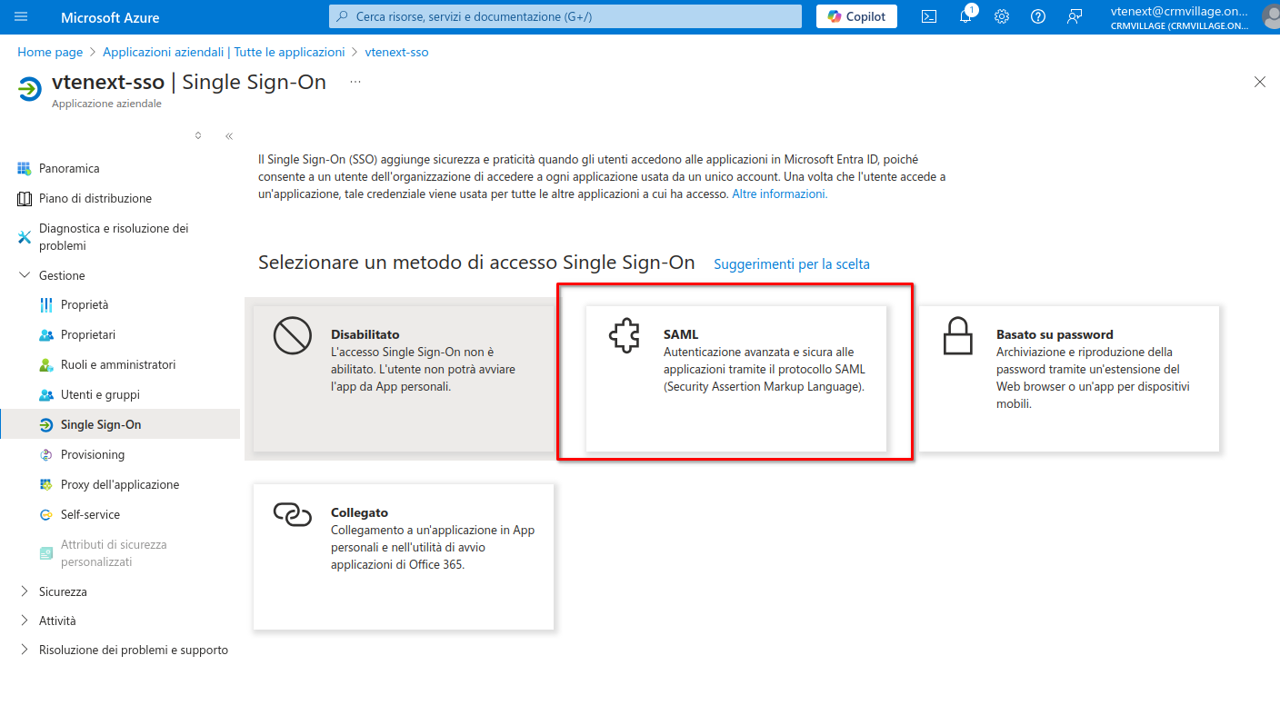Open the Help question mark menu
1280x725 pixels.
pyautogui.click(x=1038, y=16)
